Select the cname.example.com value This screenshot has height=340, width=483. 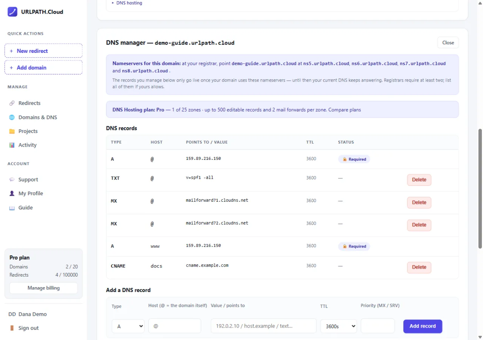207,265
